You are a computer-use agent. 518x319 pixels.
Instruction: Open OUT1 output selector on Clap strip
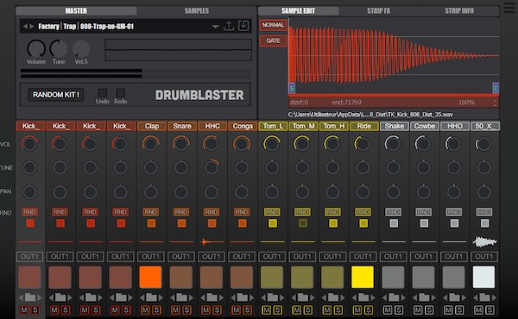point(150,257)
